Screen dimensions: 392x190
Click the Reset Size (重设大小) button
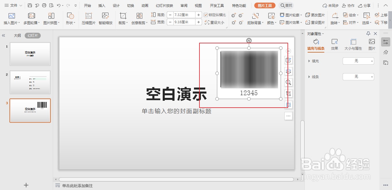tap(215, 22)
